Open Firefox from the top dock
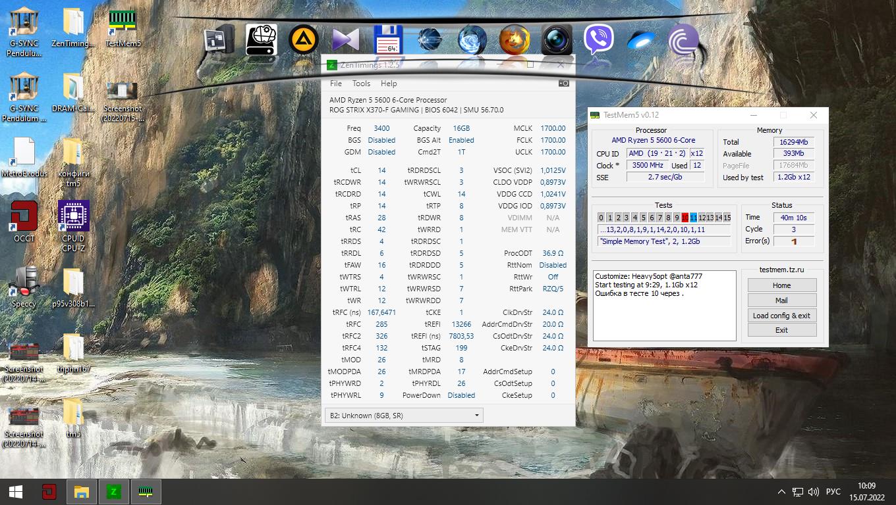The width and height of the screenshot is (896, 505). 515,40
